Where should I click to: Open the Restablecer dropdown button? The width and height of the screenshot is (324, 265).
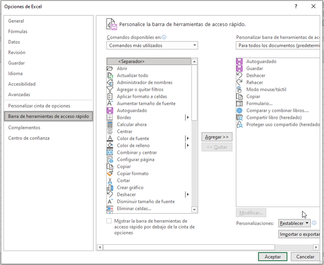294,223
